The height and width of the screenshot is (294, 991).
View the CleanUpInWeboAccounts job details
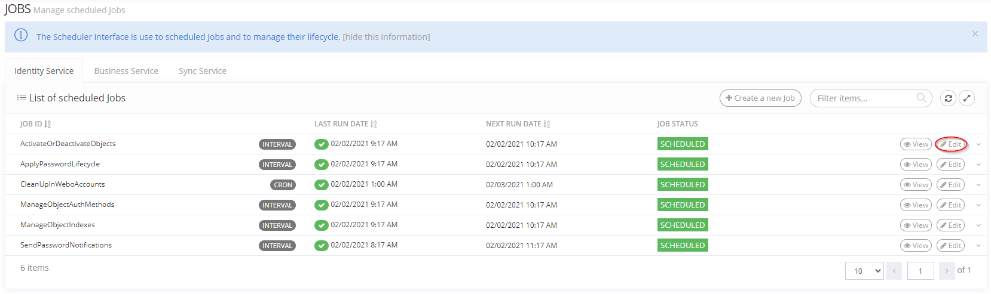pos(916,185)
